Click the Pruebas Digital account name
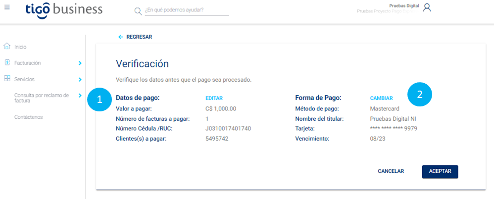The height and width of the screenshot is (199, 494). (x=404, y=5)
